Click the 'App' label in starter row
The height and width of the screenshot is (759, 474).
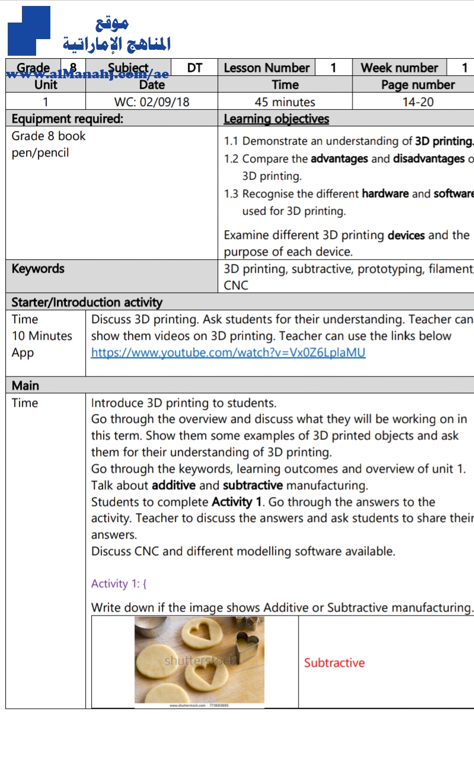[23, 353]
